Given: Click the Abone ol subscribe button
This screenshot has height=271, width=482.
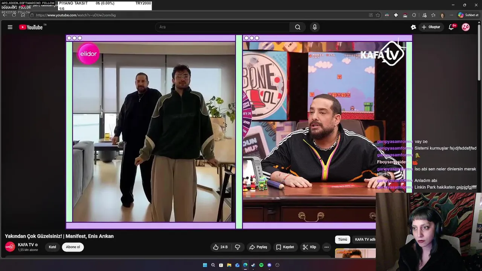Looking at the screenshot, I should [73, 247].
